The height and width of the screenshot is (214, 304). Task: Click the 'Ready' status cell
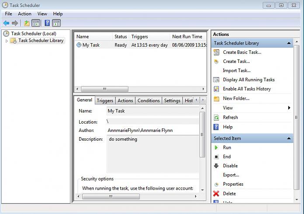(121, 45)
